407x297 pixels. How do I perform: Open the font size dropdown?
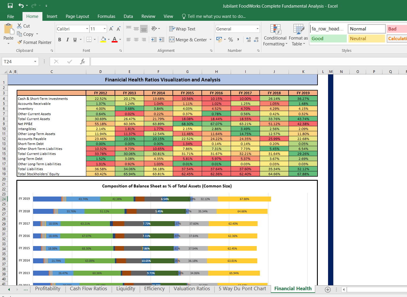tap(105, 29)
